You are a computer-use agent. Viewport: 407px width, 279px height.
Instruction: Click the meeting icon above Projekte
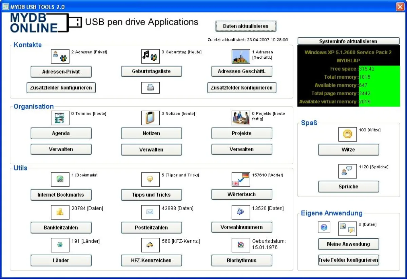240,118
